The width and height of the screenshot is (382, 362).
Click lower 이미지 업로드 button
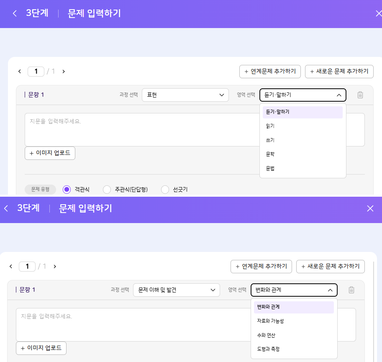(41, 348)
